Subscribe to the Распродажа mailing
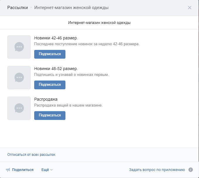This screenshot has height=178, width=199. click(x=50, y=116)
